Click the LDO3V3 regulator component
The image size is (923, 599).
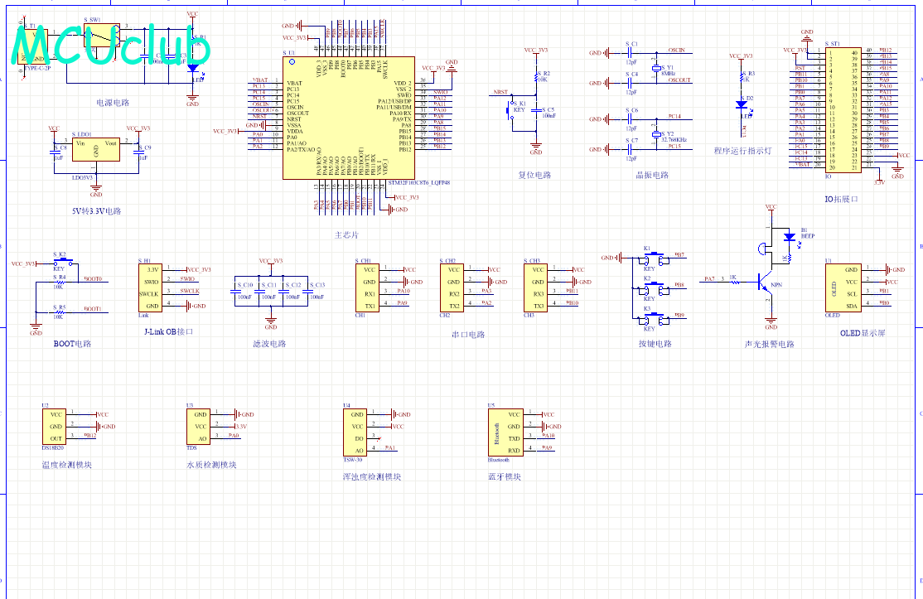95,154
